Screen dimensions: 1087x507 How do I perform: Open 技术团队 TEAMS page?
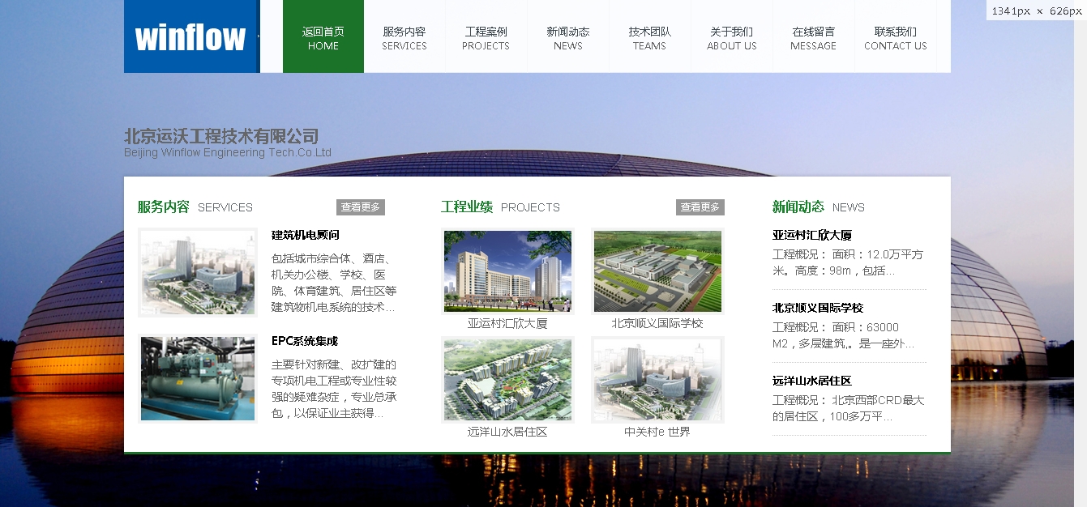[649, 38]
